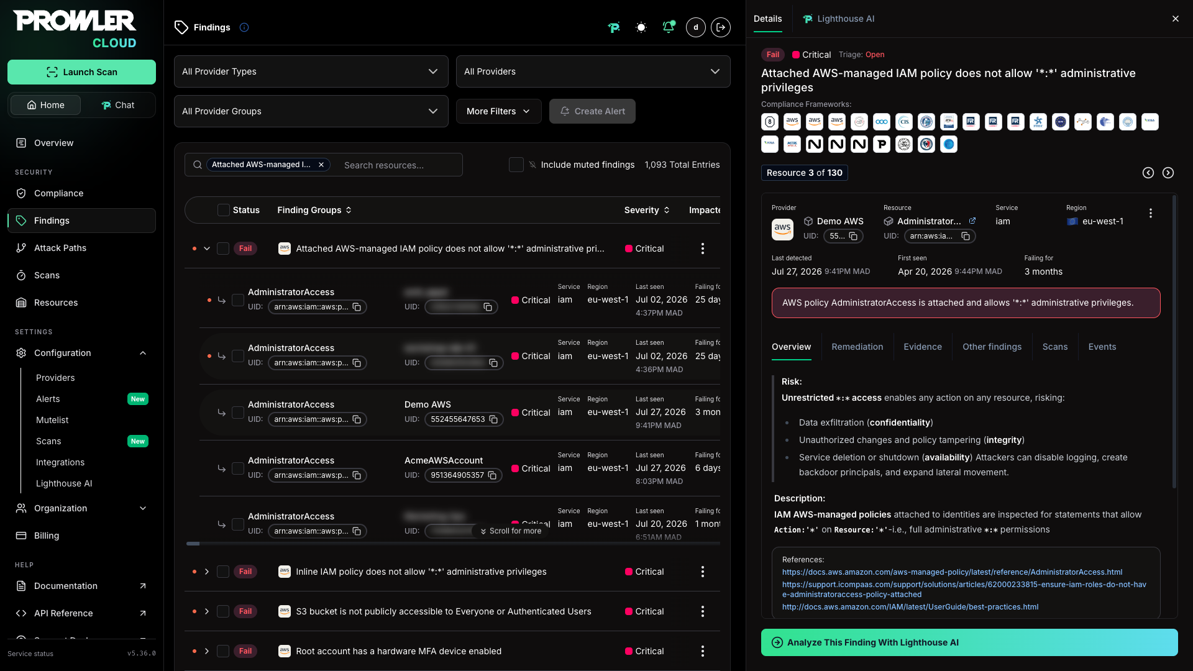1193x671 pixels.
Task: Open AdministratorAccess AWS docs reference link
Action: click(x=952, y=572)
